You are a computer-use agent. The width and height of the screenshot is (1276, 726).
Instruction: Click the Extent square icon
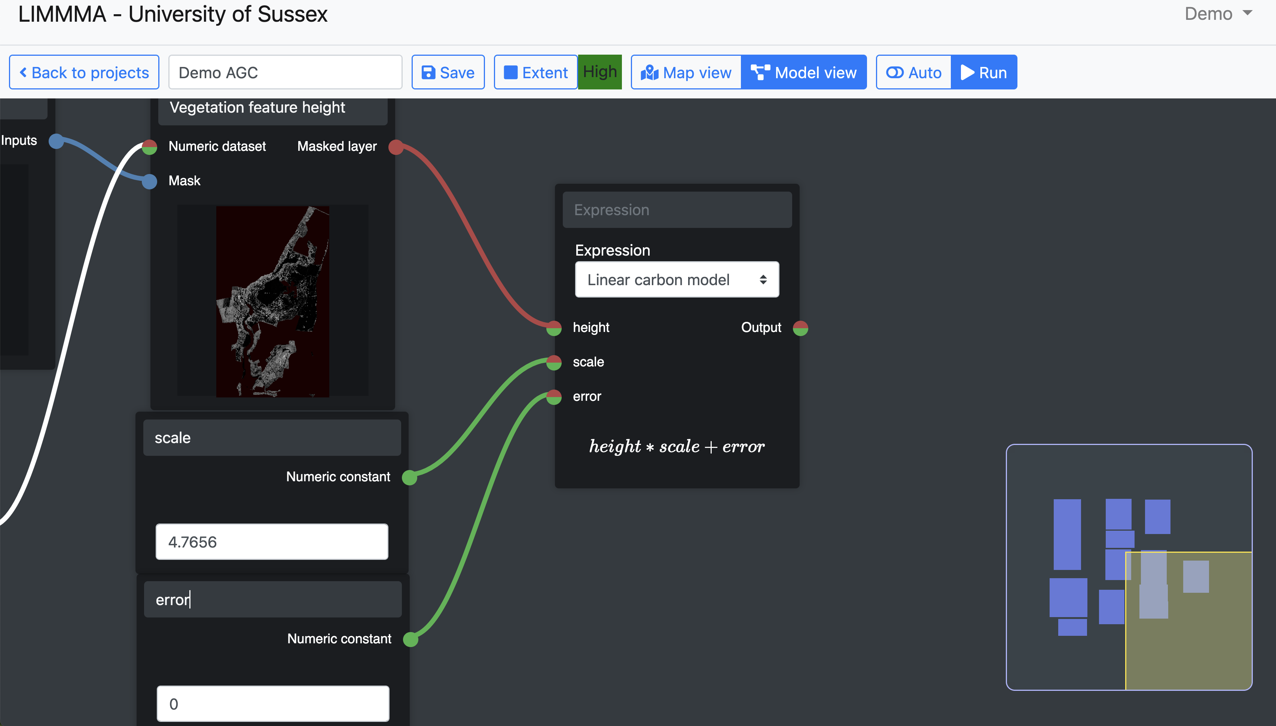tap(510, 72)
